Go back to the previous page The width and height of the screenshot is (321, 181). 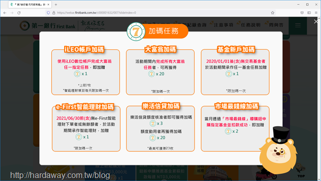(5, 13)
